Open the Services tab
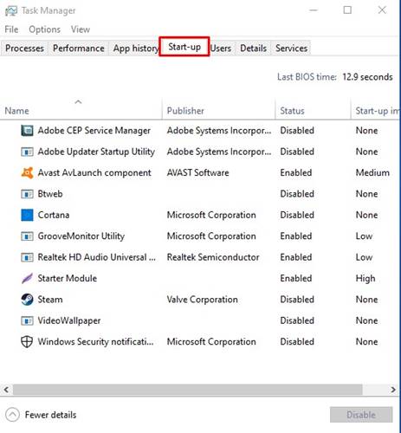The image size is (401, 433). pos(291,48)
